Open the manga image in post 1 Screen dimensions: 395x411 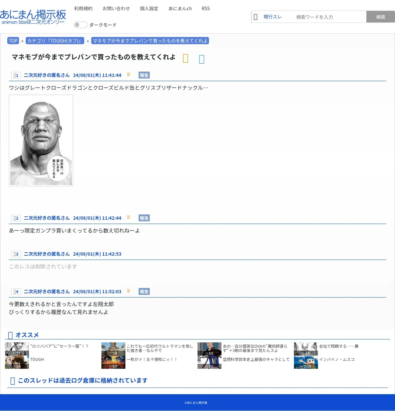pos(41,141)
